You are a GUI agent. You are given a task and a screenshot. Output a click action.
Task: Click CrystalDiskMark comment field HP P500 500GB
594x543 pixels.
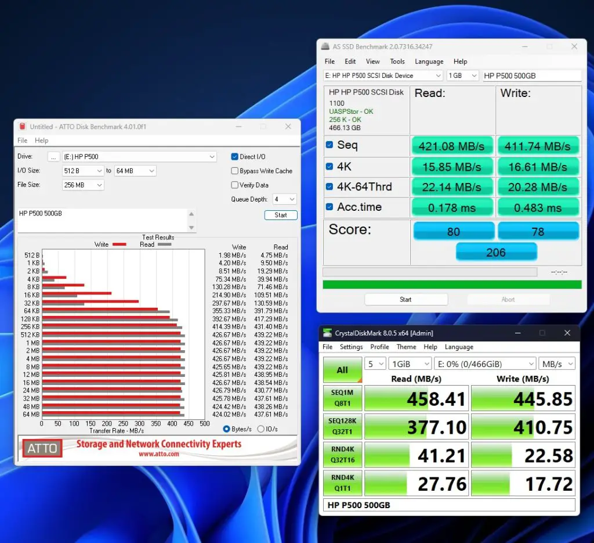[x=449, y=505]
